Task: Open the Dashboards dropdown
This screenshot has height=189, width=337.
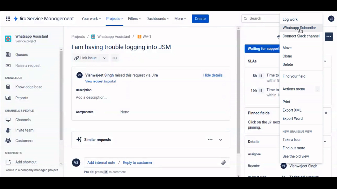Action: tap(158, 19)
